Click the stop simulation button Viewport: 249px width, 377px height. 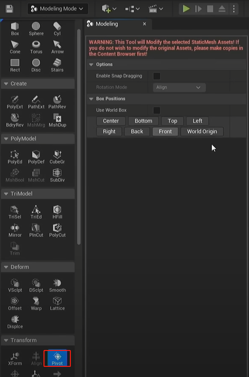pos(210,9)
